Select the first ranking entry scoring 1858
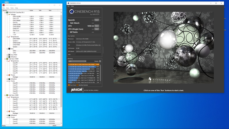This screenshot has width=229, height=129. (84, 64)
